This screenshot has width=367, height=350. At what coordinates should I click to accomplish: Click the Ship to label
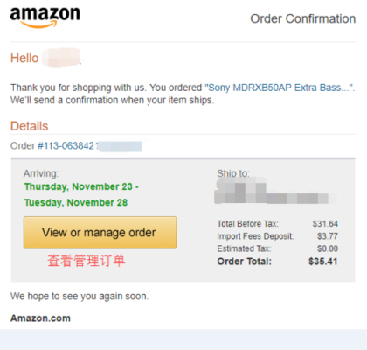(233, 173)
